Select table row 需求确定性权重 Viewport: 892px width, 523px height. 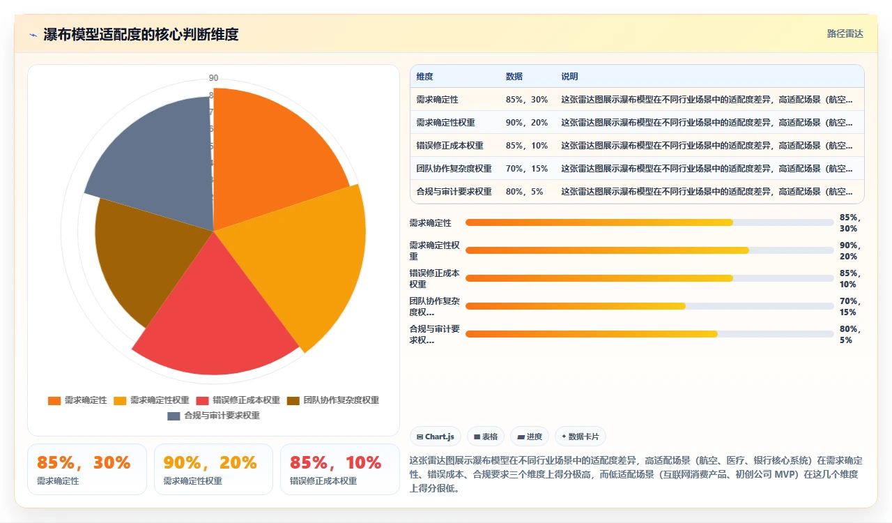coord(637,123)
